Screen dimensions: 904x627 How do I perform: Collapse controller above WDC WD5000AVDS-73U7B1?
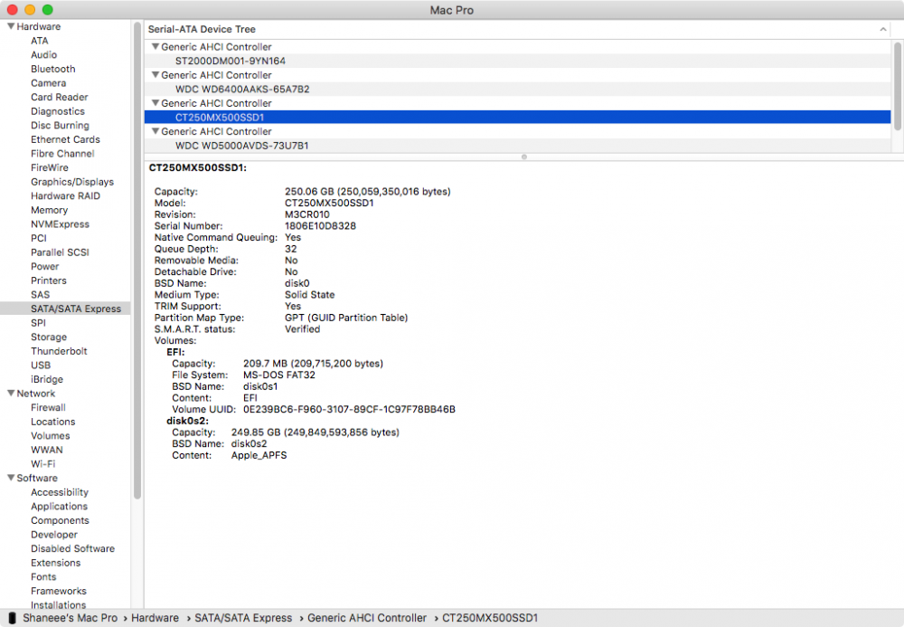[x=155, y=131]
